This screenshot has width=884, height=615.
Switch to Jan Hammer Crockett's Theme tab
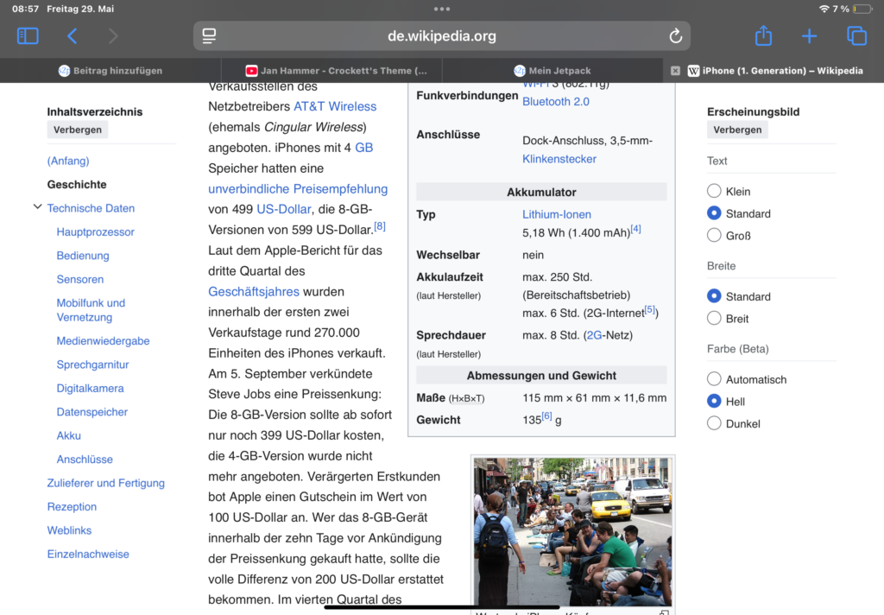pyautogui.click(x=331, y=71)
